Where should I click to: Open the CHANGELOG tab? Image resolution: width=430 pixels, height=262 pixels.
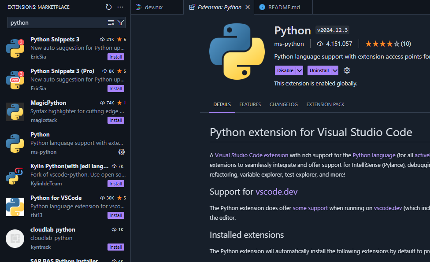pyautogui.click(x=284, y=104)
